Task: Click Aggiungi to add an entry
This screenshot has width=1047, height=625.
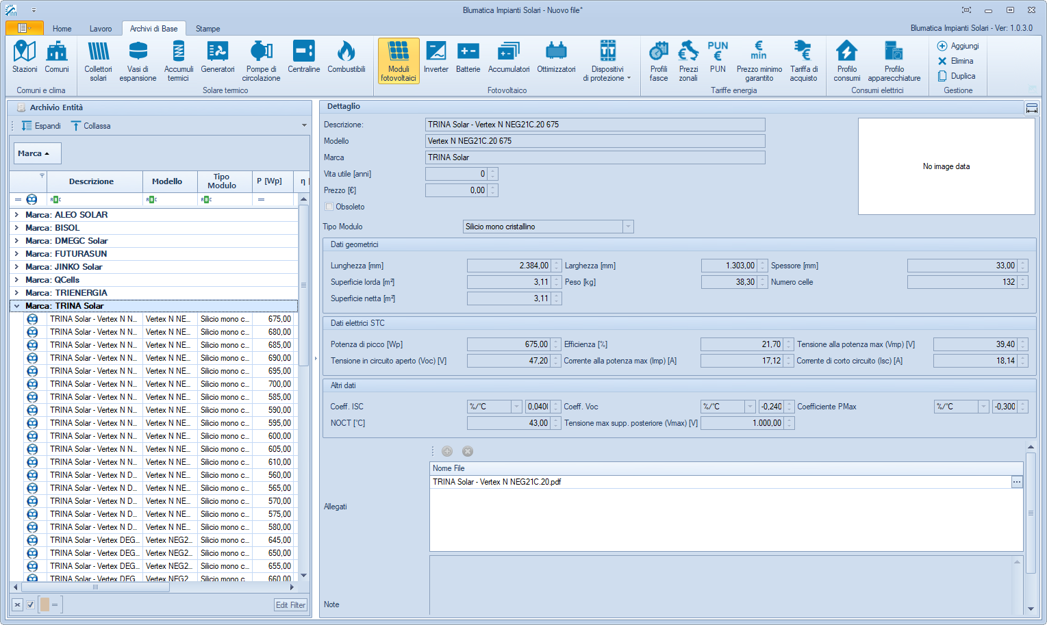Action: (958, 46)
